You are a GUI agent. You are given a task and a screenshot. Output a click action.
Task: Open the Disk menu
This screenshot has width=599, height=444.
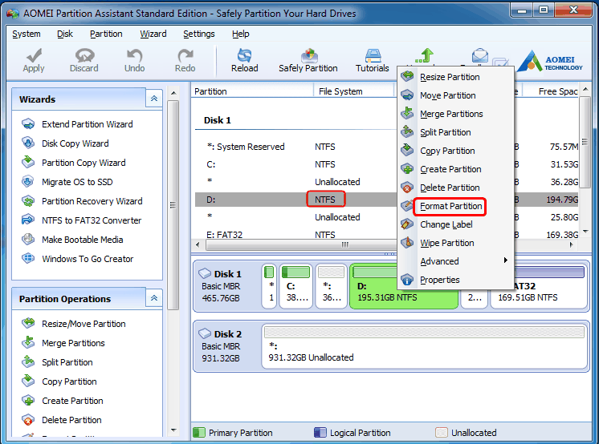coord(65,34)
